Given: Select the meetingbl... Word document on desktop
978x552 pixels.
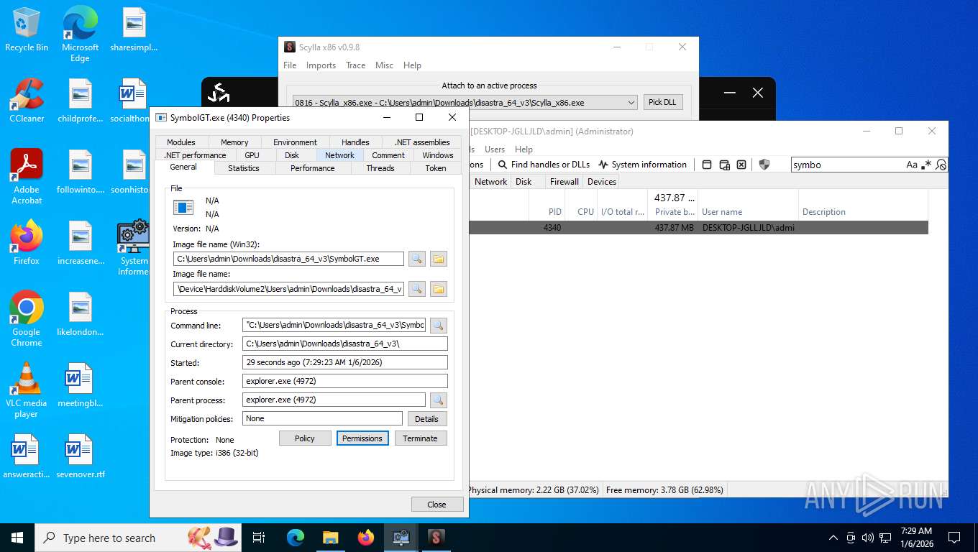Looking at the screenshot, I should [80, 385].
